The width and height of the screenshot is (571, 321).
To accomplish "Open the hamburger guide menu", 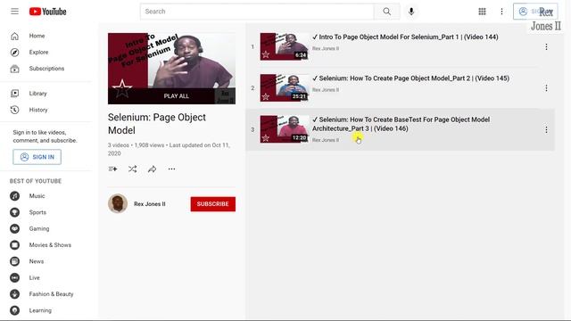I will [x=14, y=12].
